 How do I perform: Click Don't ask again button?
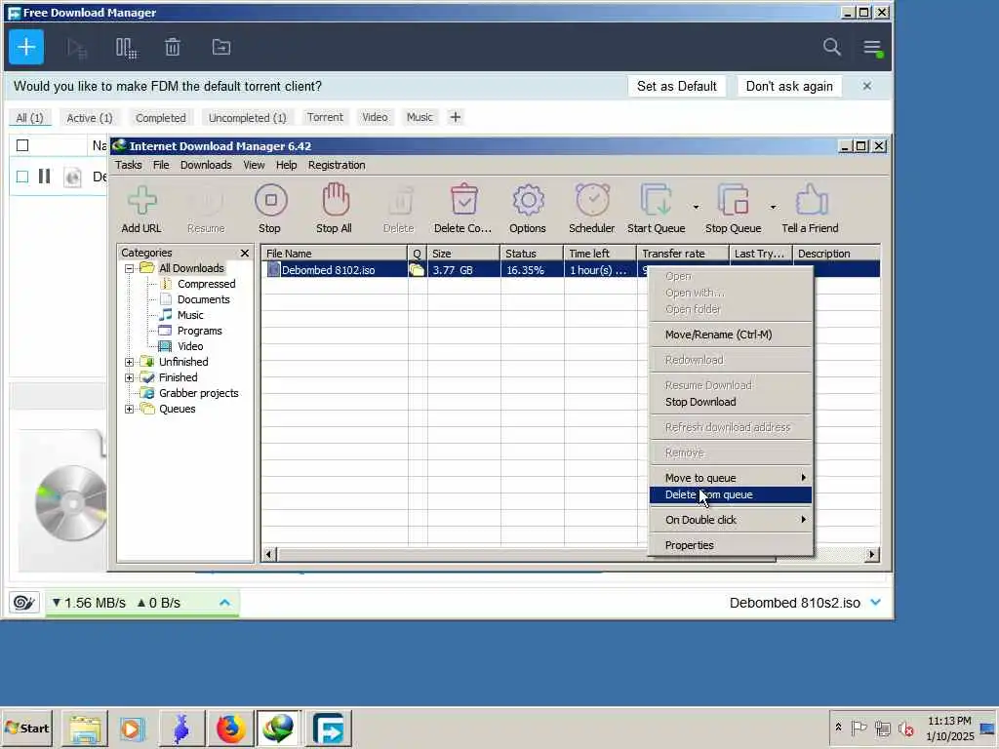pyautogui.click(x=788, y=86)
